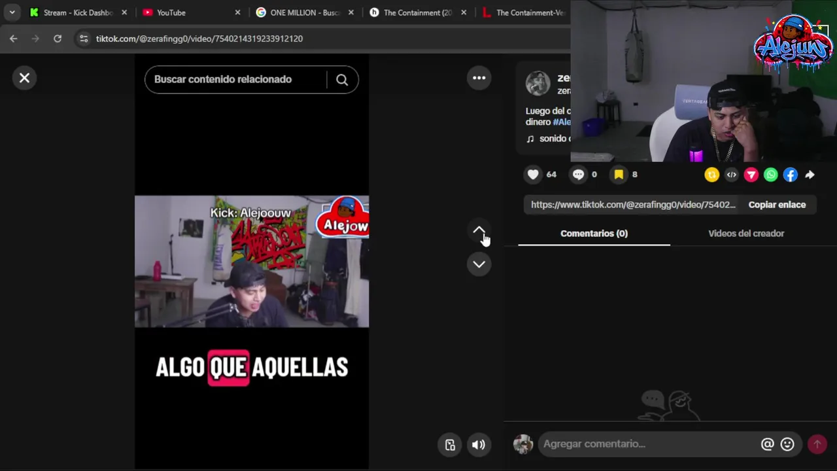Switch to The Containment-Ve tab
Viewport: 837px width, 471px height.
point(523,12)
